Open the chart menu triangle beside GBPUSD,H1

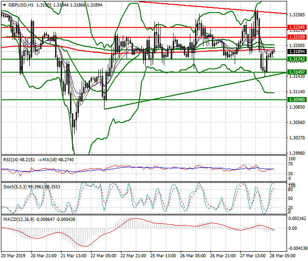pyautogui.click(x=5, y=5)
